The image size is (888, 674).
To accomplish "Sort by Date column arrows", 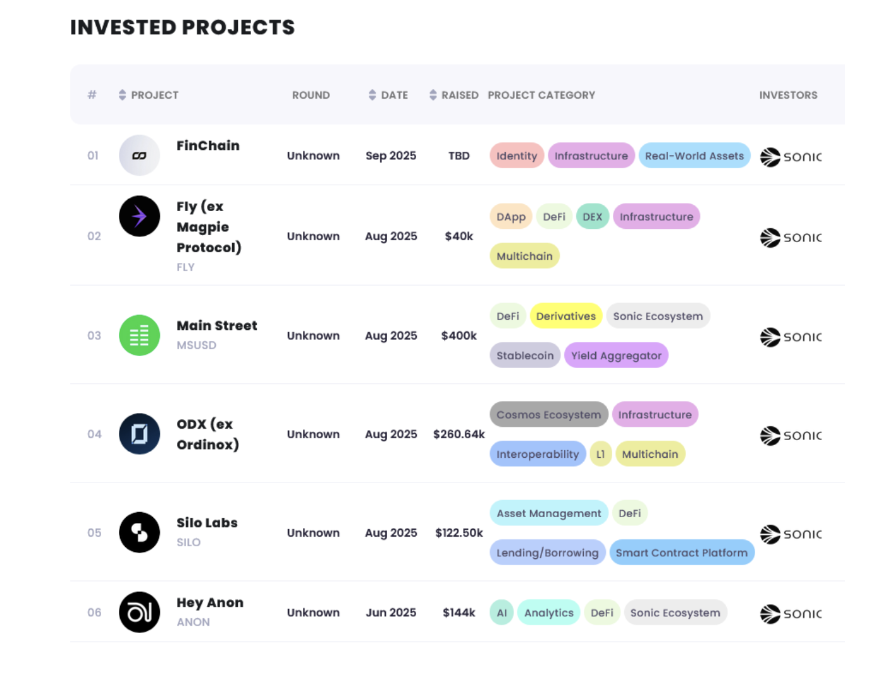I will pos(372,95).
